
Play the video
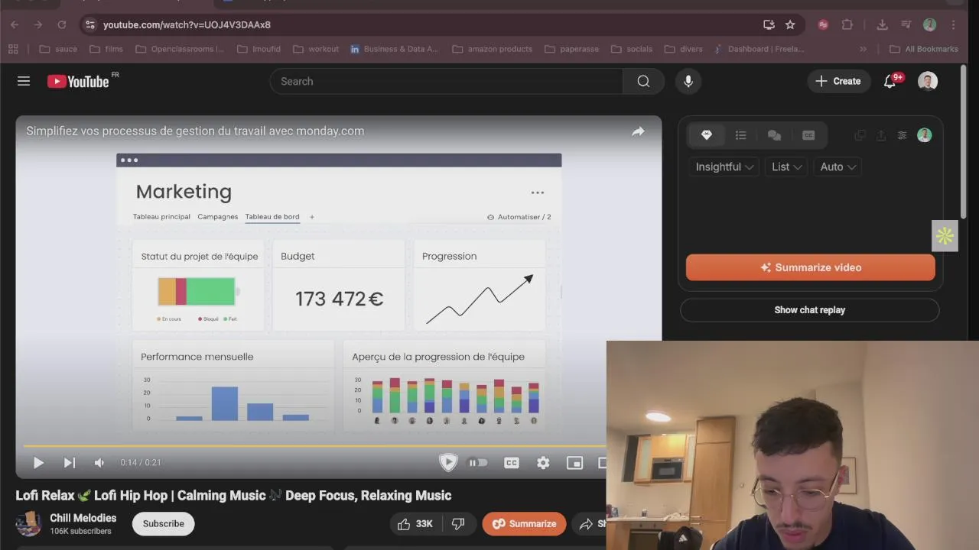coord(38,462)
